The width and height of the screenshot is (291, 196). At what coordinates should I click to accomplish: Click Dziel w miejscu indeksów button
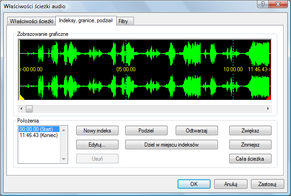click(x=172, y=145)
